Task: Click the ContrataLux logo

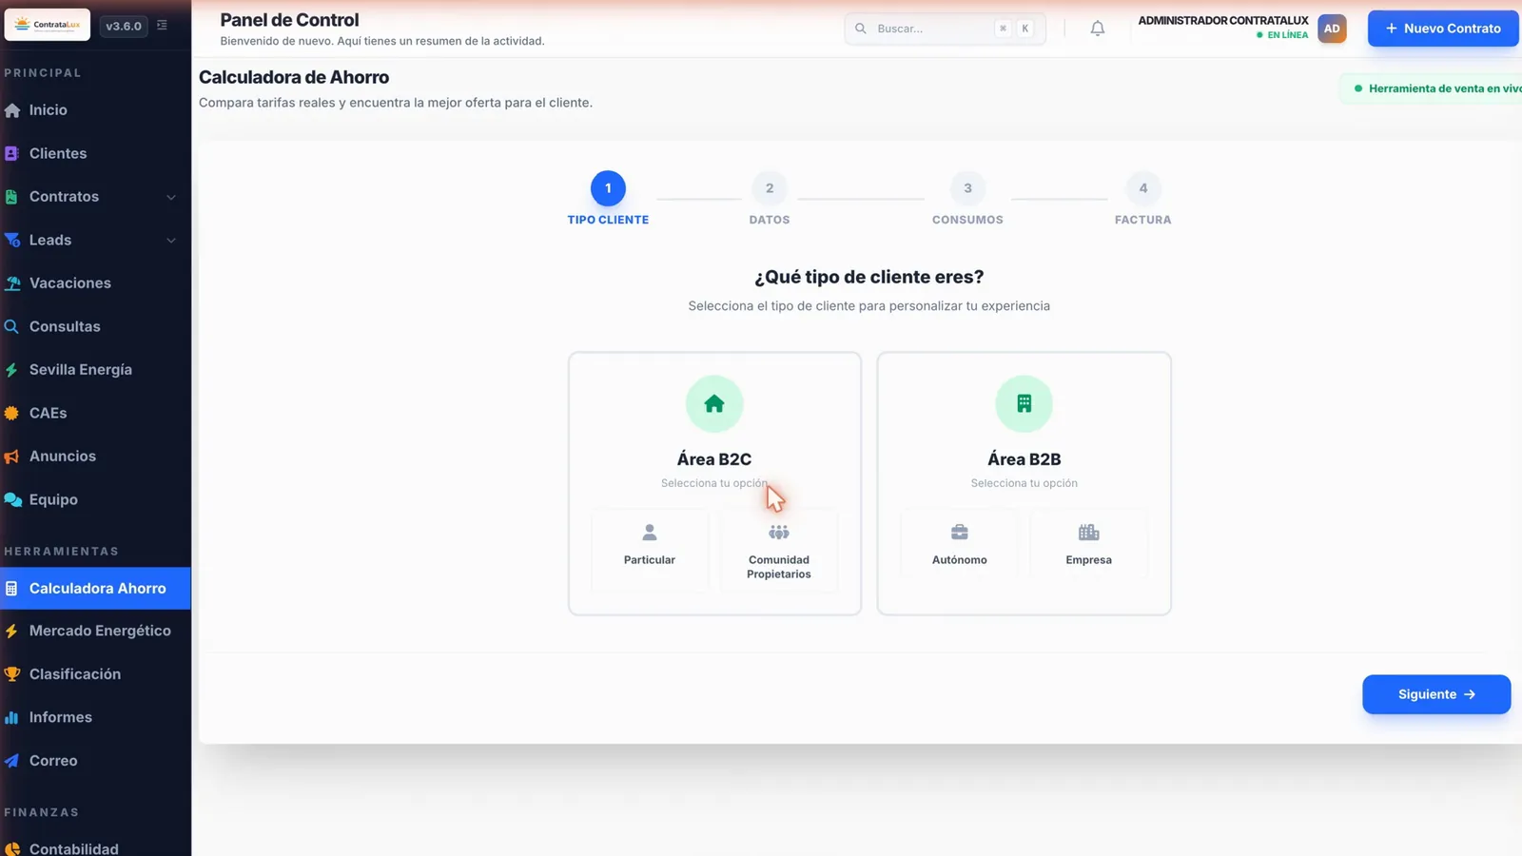Action: [x=48, y=25]
